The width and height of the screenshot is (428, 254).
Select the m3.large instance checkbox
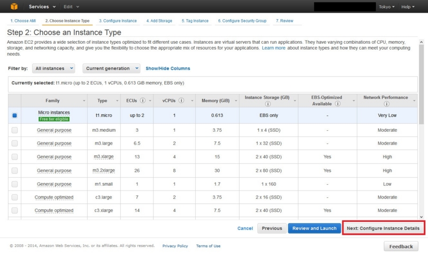coord(15,143)
